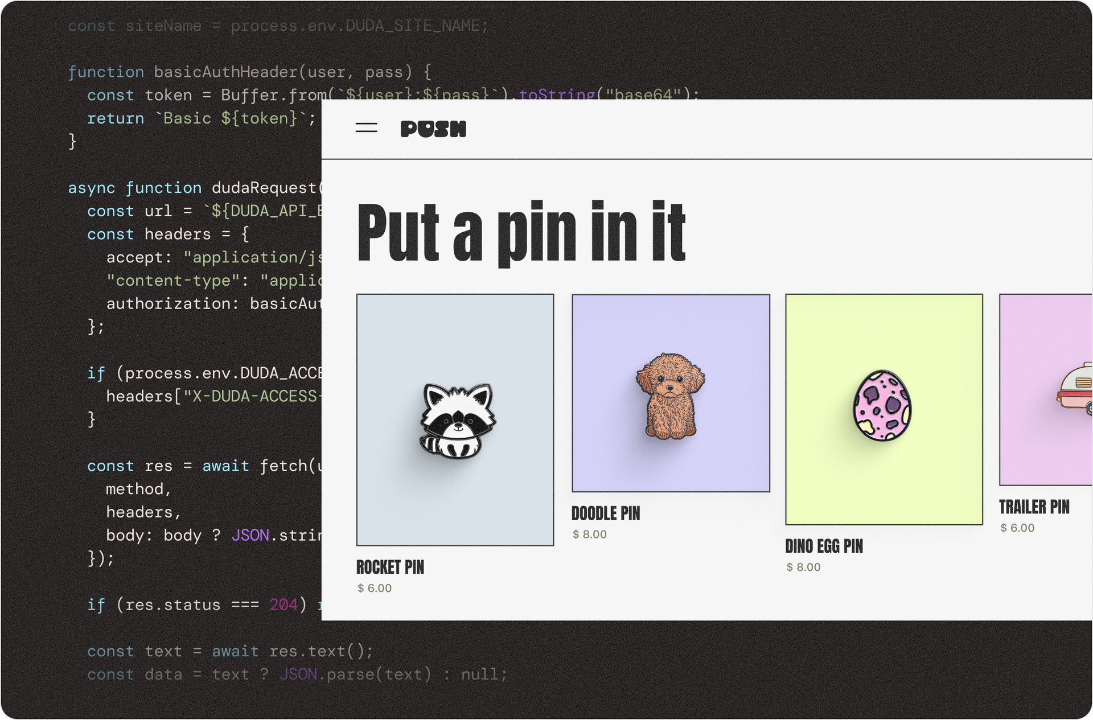The height and width of the screenshot is (720, 1093).
Task: Click the PUSH store logo
Action: (433, 129)
